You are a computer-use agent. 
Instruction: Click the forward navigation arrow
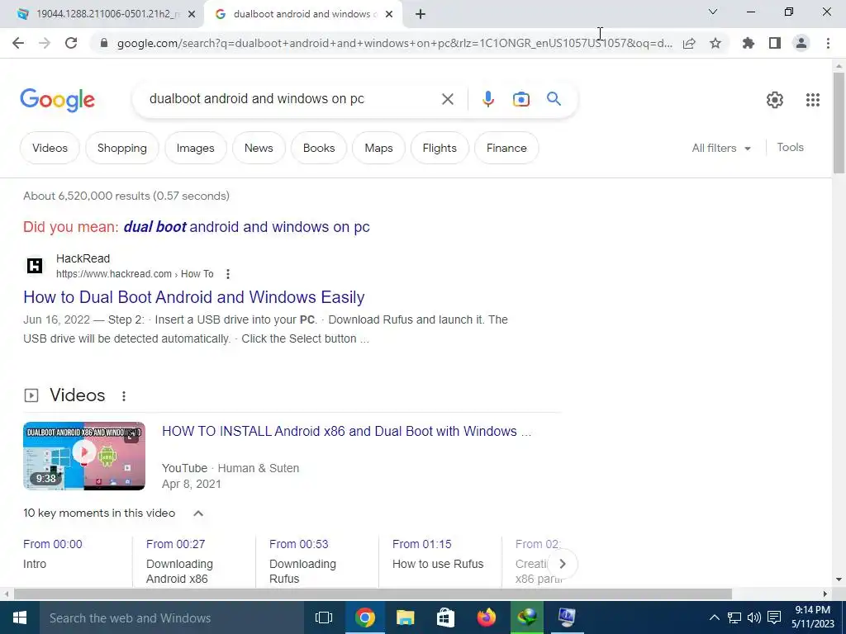tap(45, 43)
